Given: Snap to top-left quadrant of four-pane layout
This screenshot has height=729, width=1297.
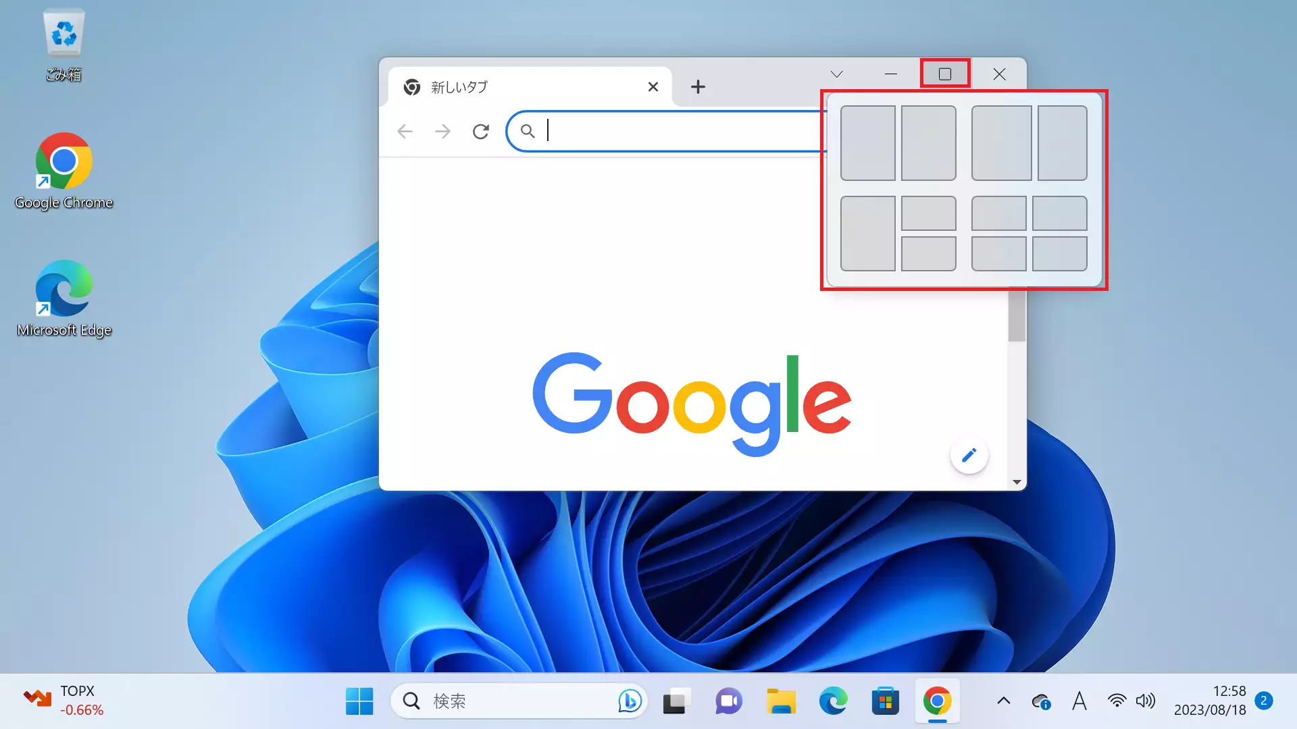Looking at the screenshot, I should pos(998,213).
